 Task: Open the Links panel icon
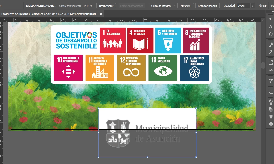click(271, 70)
